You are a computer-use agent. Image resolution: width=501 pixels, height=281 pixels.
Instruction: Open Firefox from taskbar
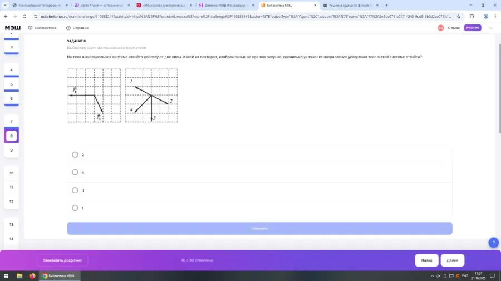(x=32, y=276)
